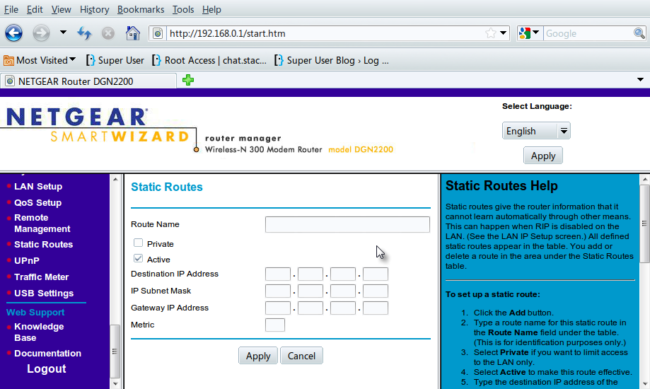Open the English language dropdown
This screenshot has width=650, height=389.
(x=536, y=131)
